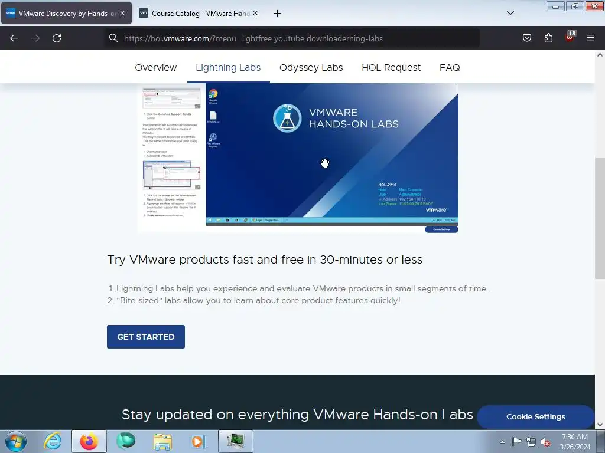Open the Pocket save icon

tap(526, 38)
